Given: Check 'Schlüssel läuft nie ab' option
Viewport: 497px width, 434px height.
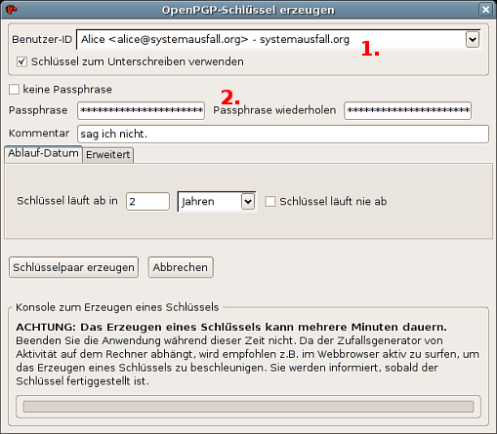Looking at the screenshot, I should pos(270,201).
